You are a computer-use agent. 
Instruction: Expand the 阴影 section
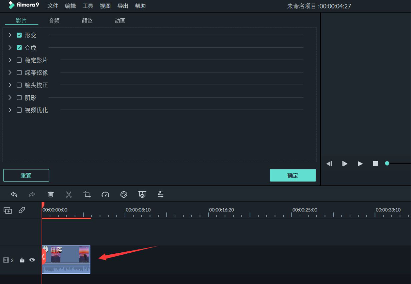pyautogui.click(x=10, y=98)
